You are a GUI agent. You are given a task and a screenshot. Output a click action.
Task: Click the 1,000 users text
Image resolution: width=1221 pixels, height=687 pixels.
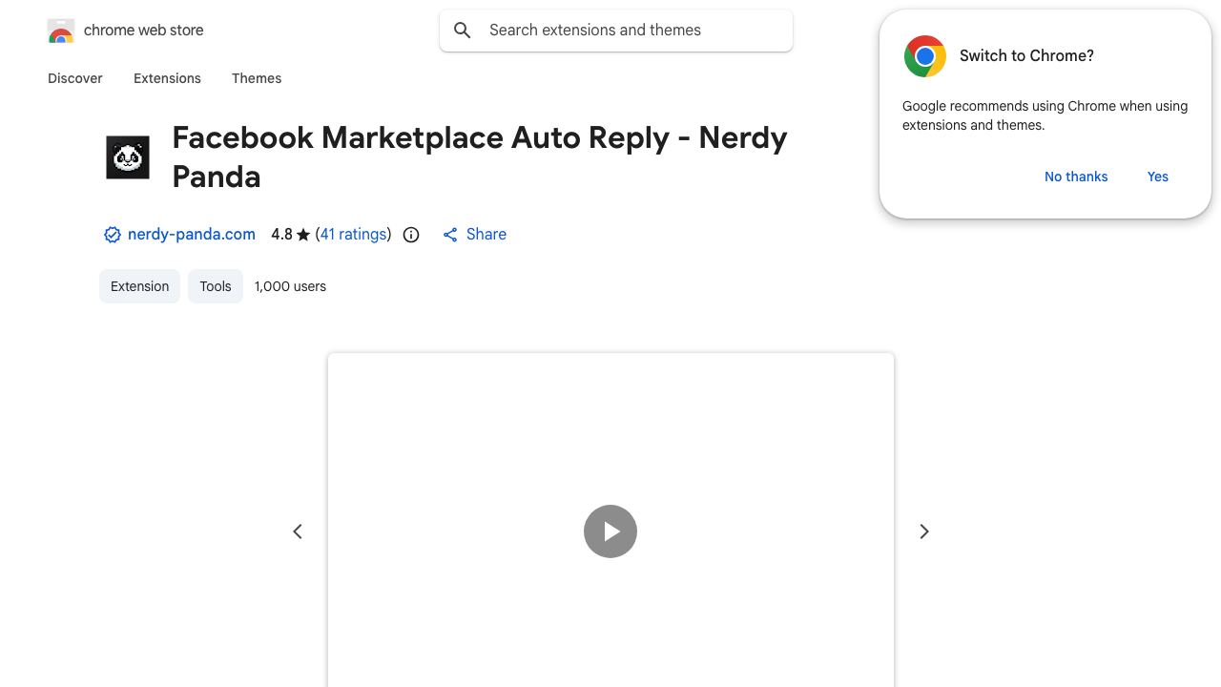click(290, 286)
